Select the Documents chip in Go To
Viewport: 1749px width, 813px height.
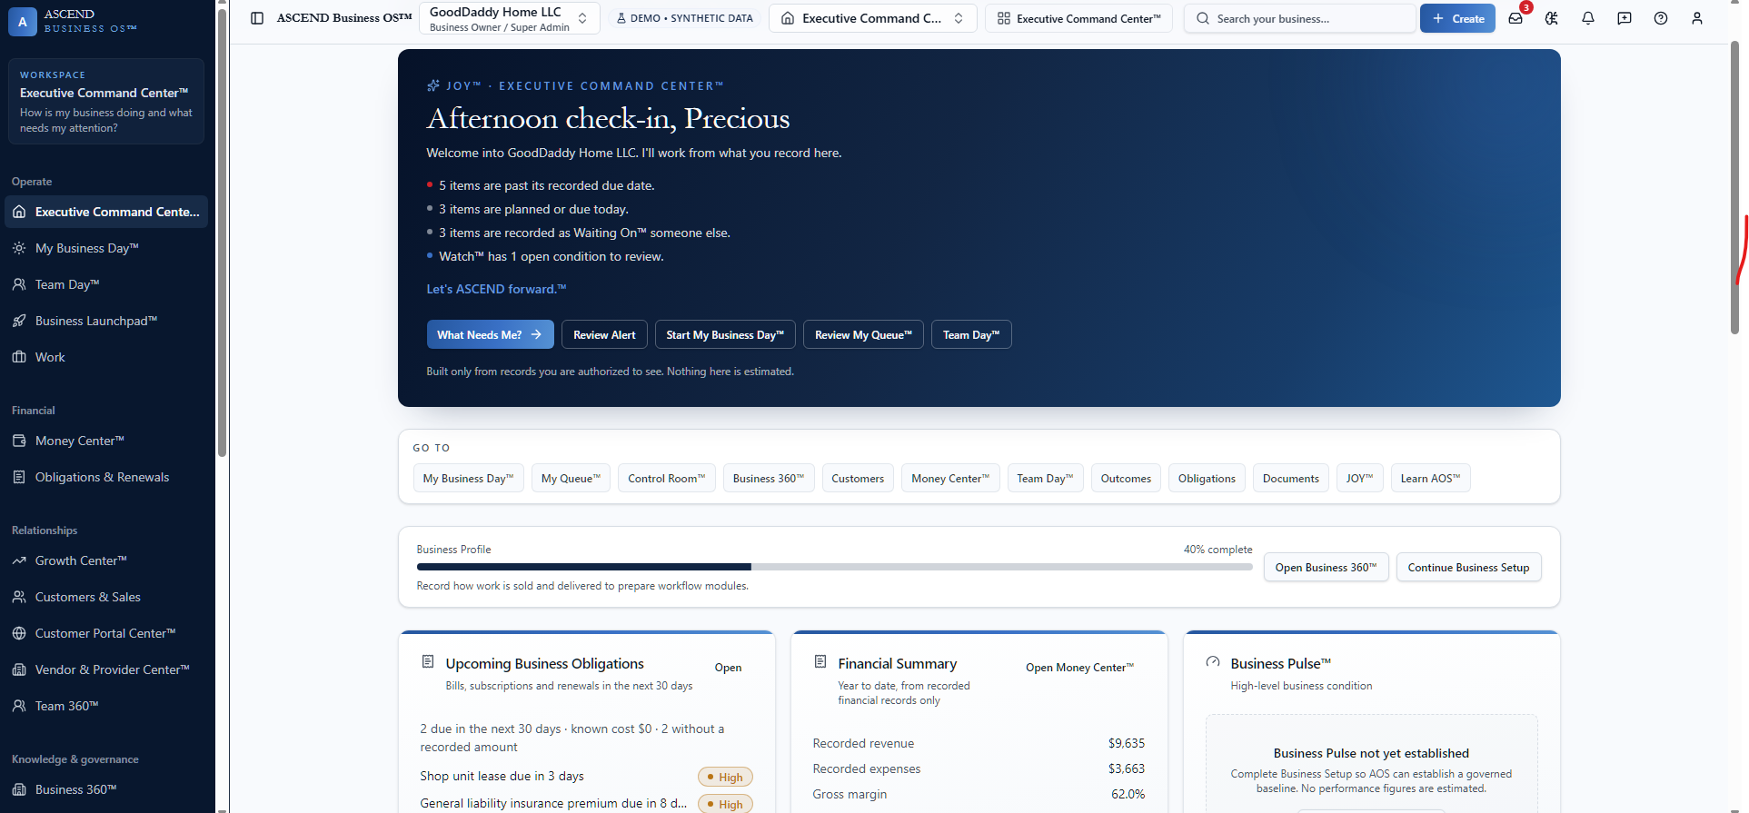coord(1291,478)
